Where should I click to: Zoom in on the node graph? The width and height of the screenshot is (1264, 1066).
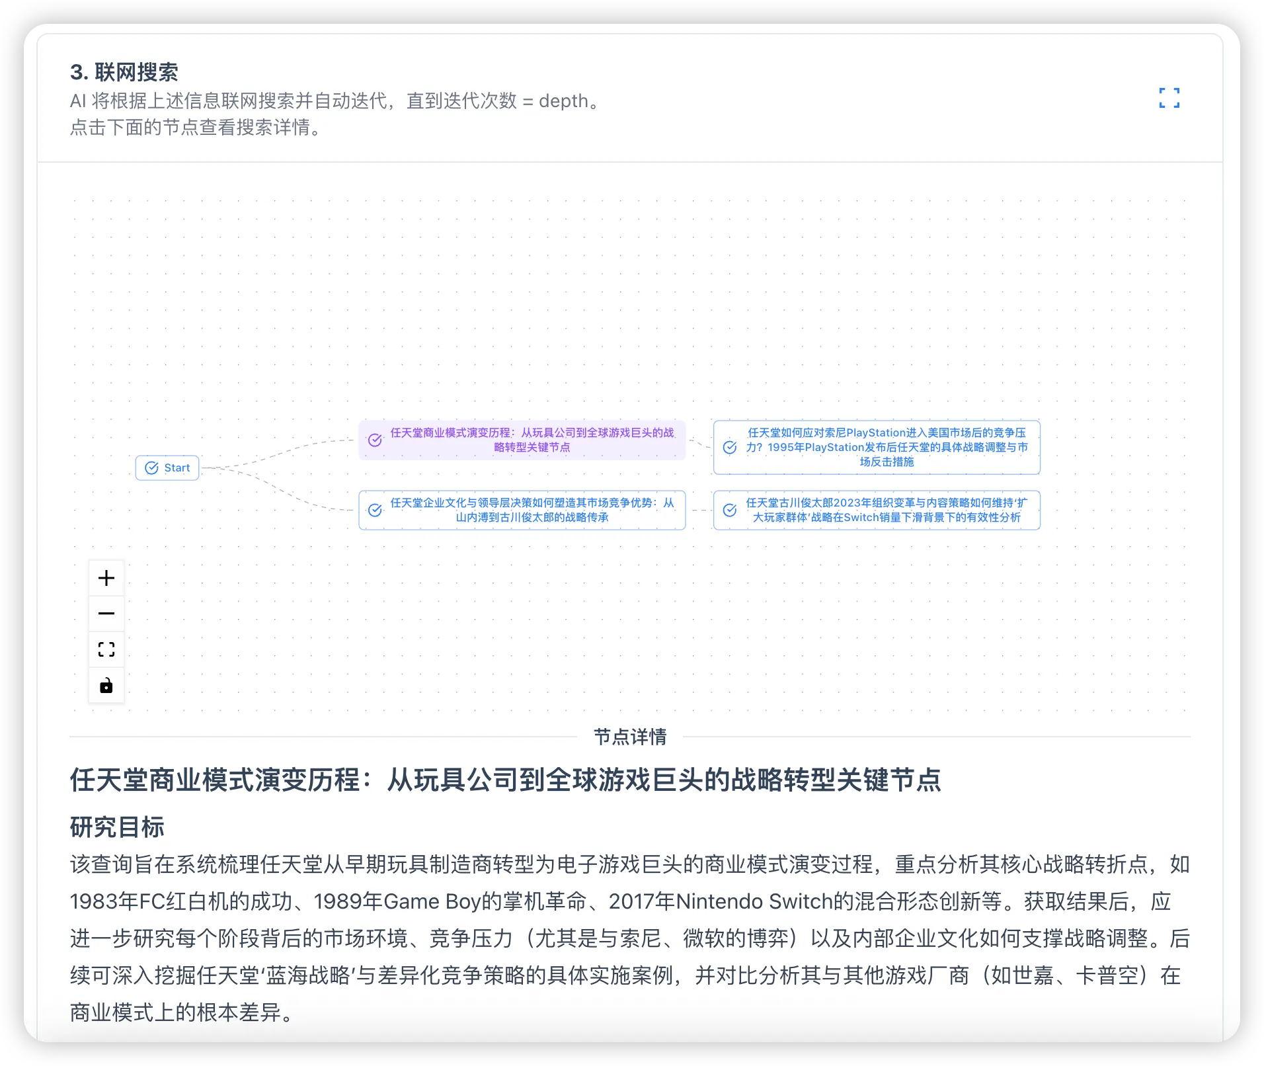(x=106, y=578)
